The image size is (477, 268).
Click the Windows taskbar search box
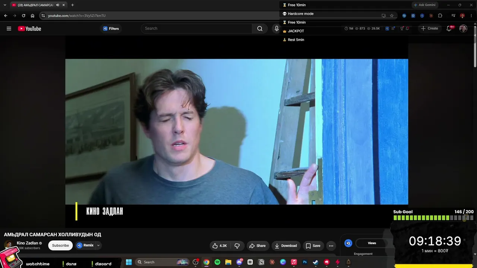click(162, 262)
